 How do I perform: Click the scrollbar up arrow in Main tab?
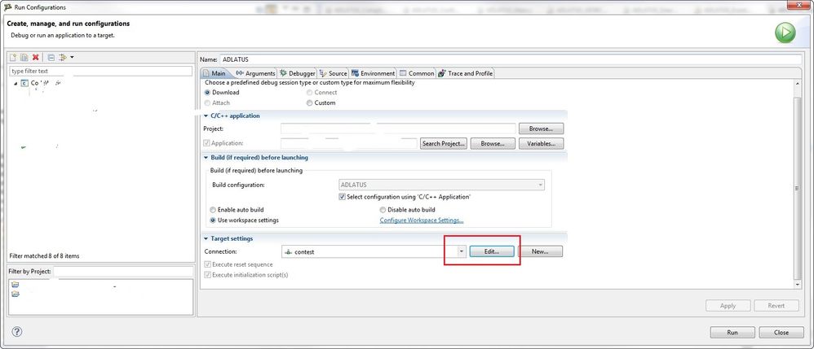click(x=798, y=83)
